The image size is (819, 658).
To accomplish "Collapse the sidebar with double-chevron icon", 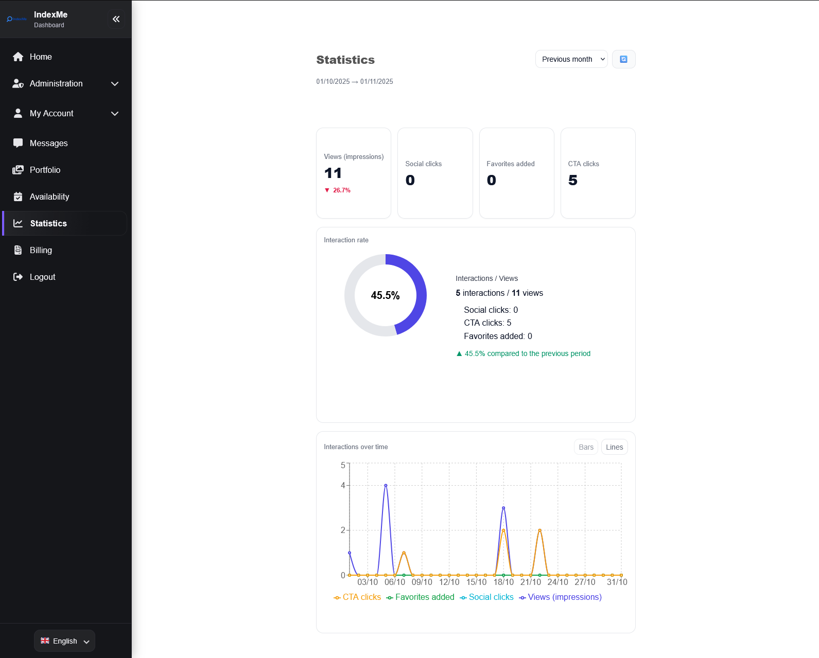I will click(x=116, y=19).
